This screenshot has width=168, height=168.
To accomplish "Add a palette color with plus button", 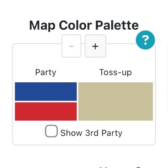I will point(95,46).
